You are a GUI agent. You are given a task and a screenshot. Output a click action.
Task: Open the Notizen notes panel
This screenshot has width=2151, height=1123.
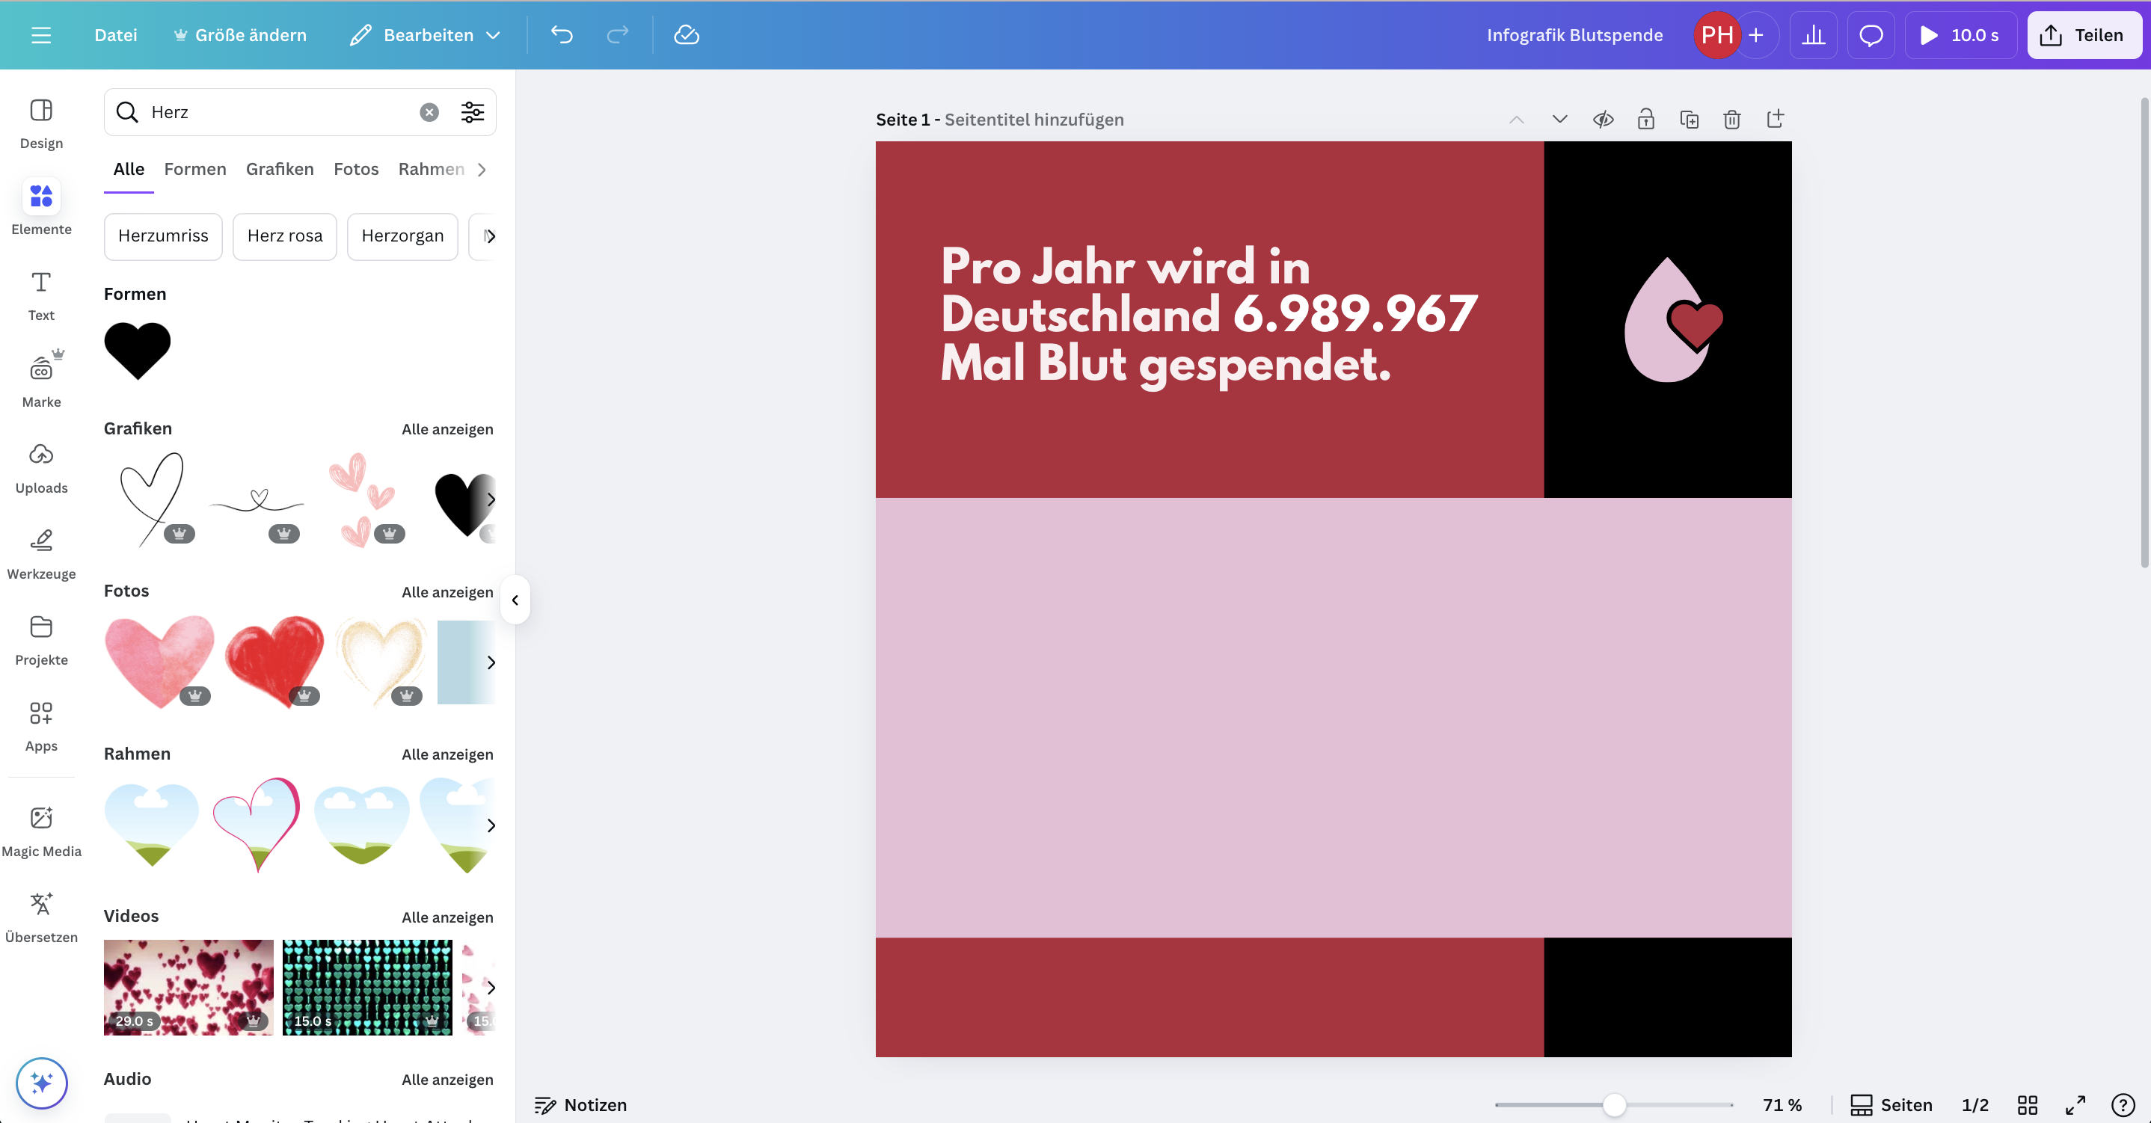click(x=581, y=1104)
